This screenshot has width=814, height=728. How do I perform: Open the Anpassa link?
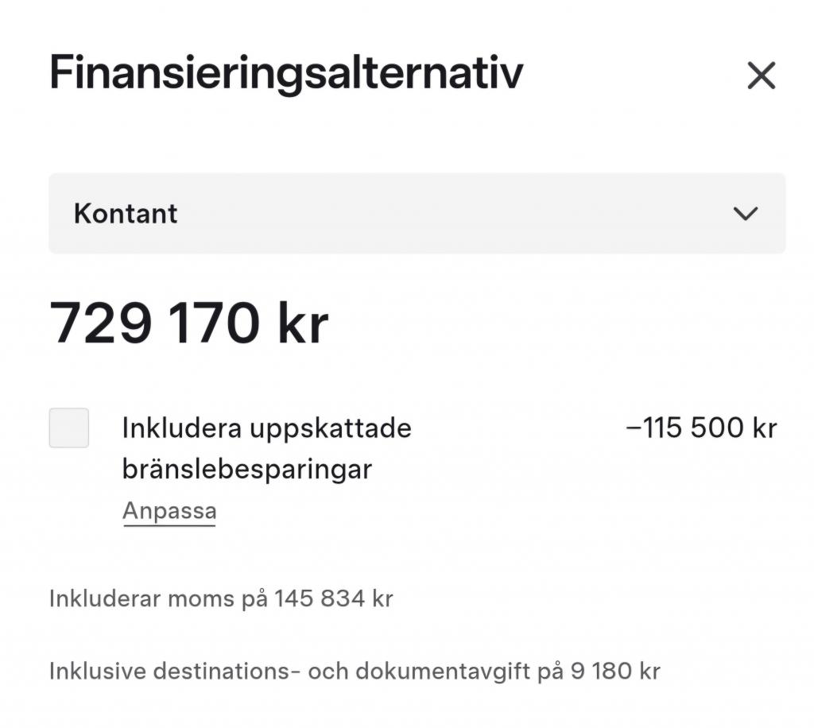click(169, 510)
